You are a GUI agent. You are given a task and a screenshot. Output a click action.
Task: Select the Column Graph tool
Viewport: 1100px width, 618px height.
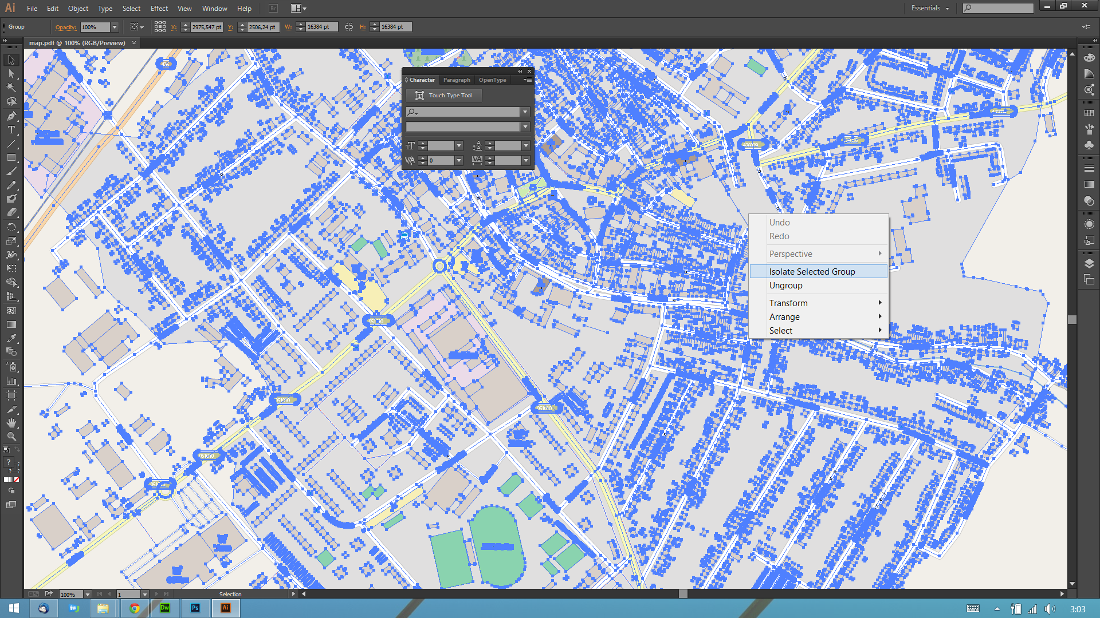[11, 381]
